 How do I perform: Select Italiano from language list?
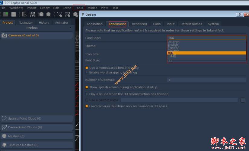coord(207,50)
